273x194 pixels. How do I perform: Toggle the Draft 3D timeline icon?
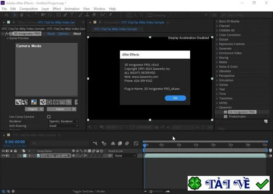(x=104, y=143)
